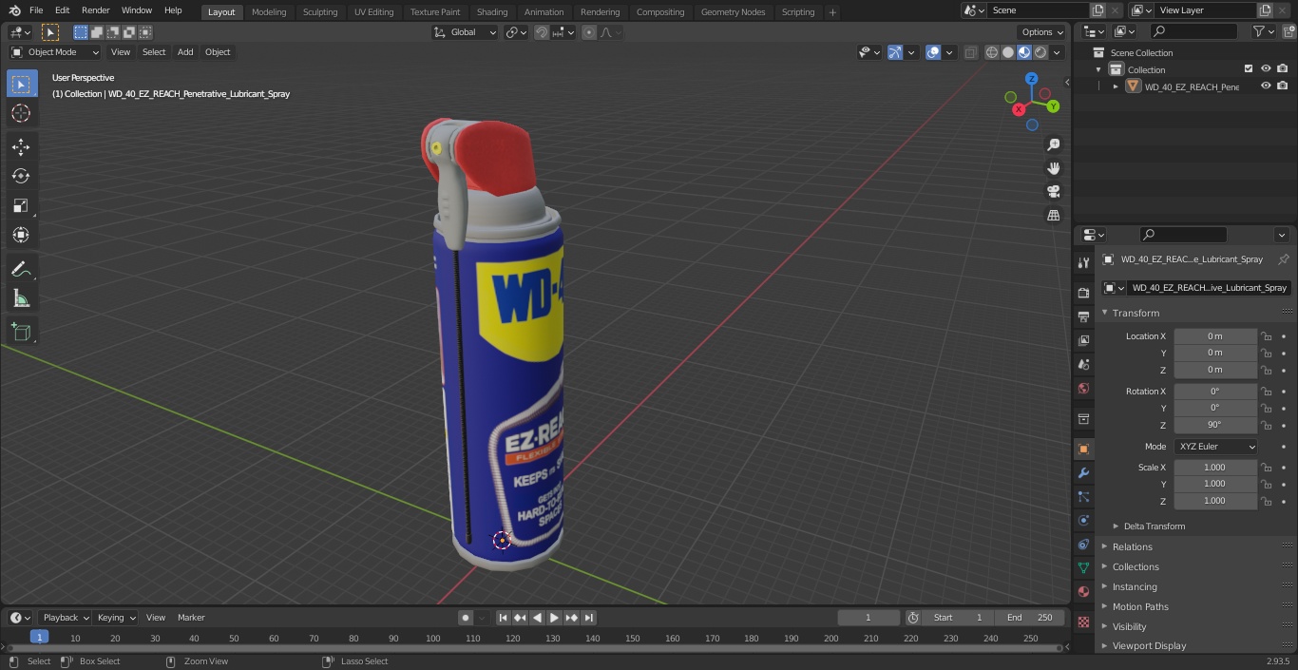Open the Output properties tab

tap(1083, 316)
